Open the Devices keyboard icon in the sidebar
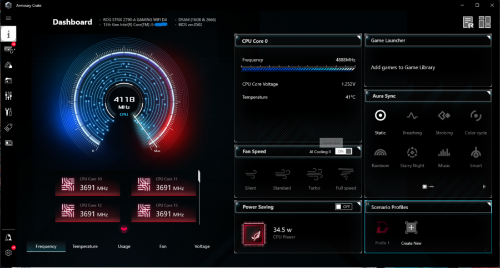The image size is (500, 268). click(x=8, y=49)
